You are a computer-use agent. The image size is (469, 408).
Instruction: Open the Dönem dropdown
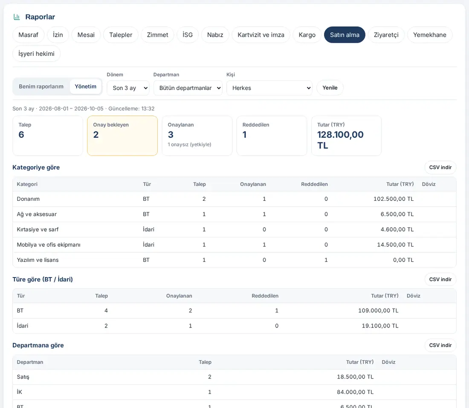(x=128, y=88)
